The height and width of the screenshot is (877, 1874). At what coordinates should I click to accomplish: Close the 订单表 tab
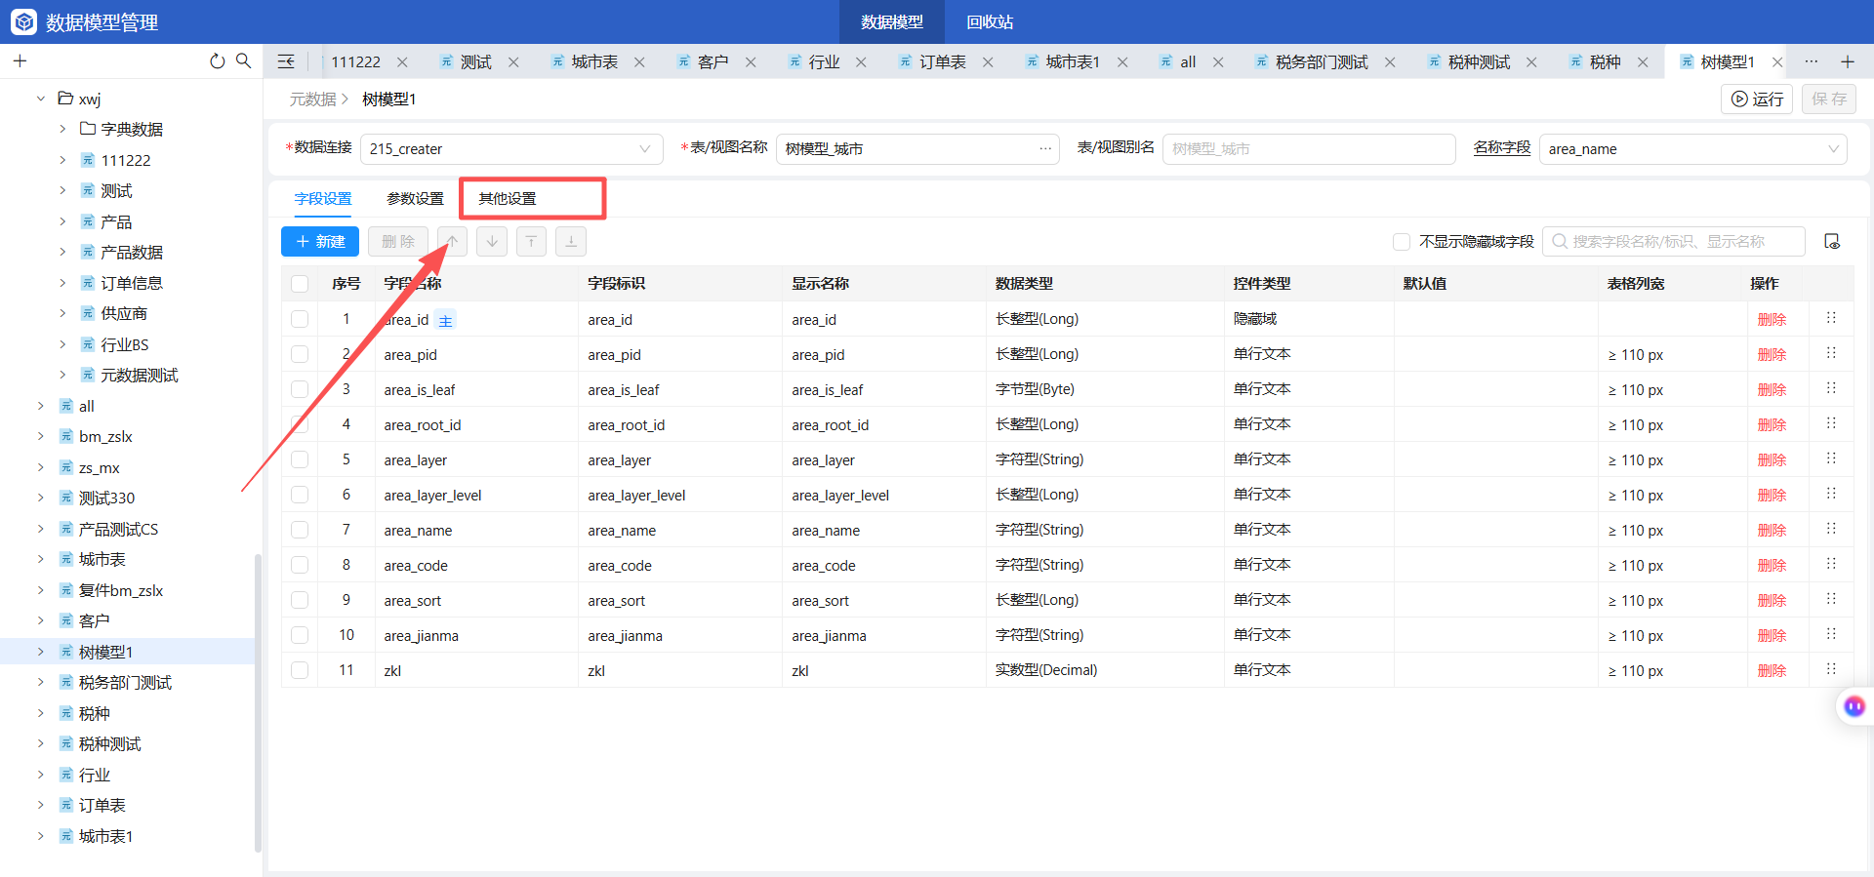[988, 61]
